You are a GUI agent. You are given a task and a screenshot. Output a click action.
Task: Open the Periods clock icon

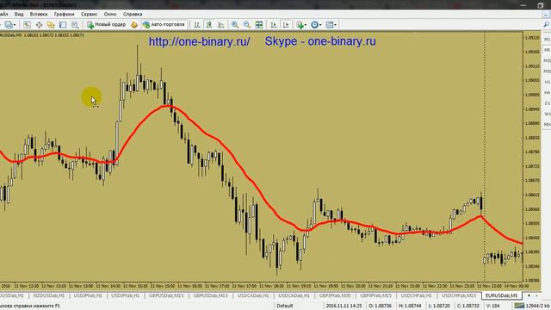pyautogui.click(x=314, y=25)
